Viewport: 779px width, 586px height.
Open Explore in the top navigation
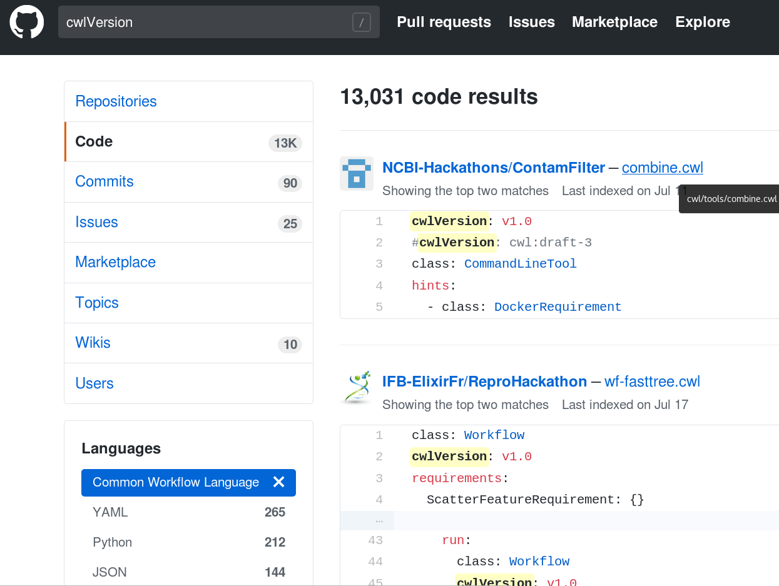pyautogui.click(x=703, y=22)
